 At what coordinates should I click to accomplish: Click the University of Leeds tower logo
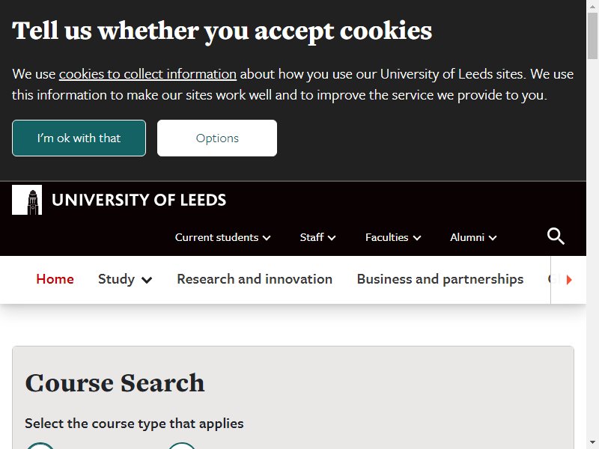[x=27, y=200]
